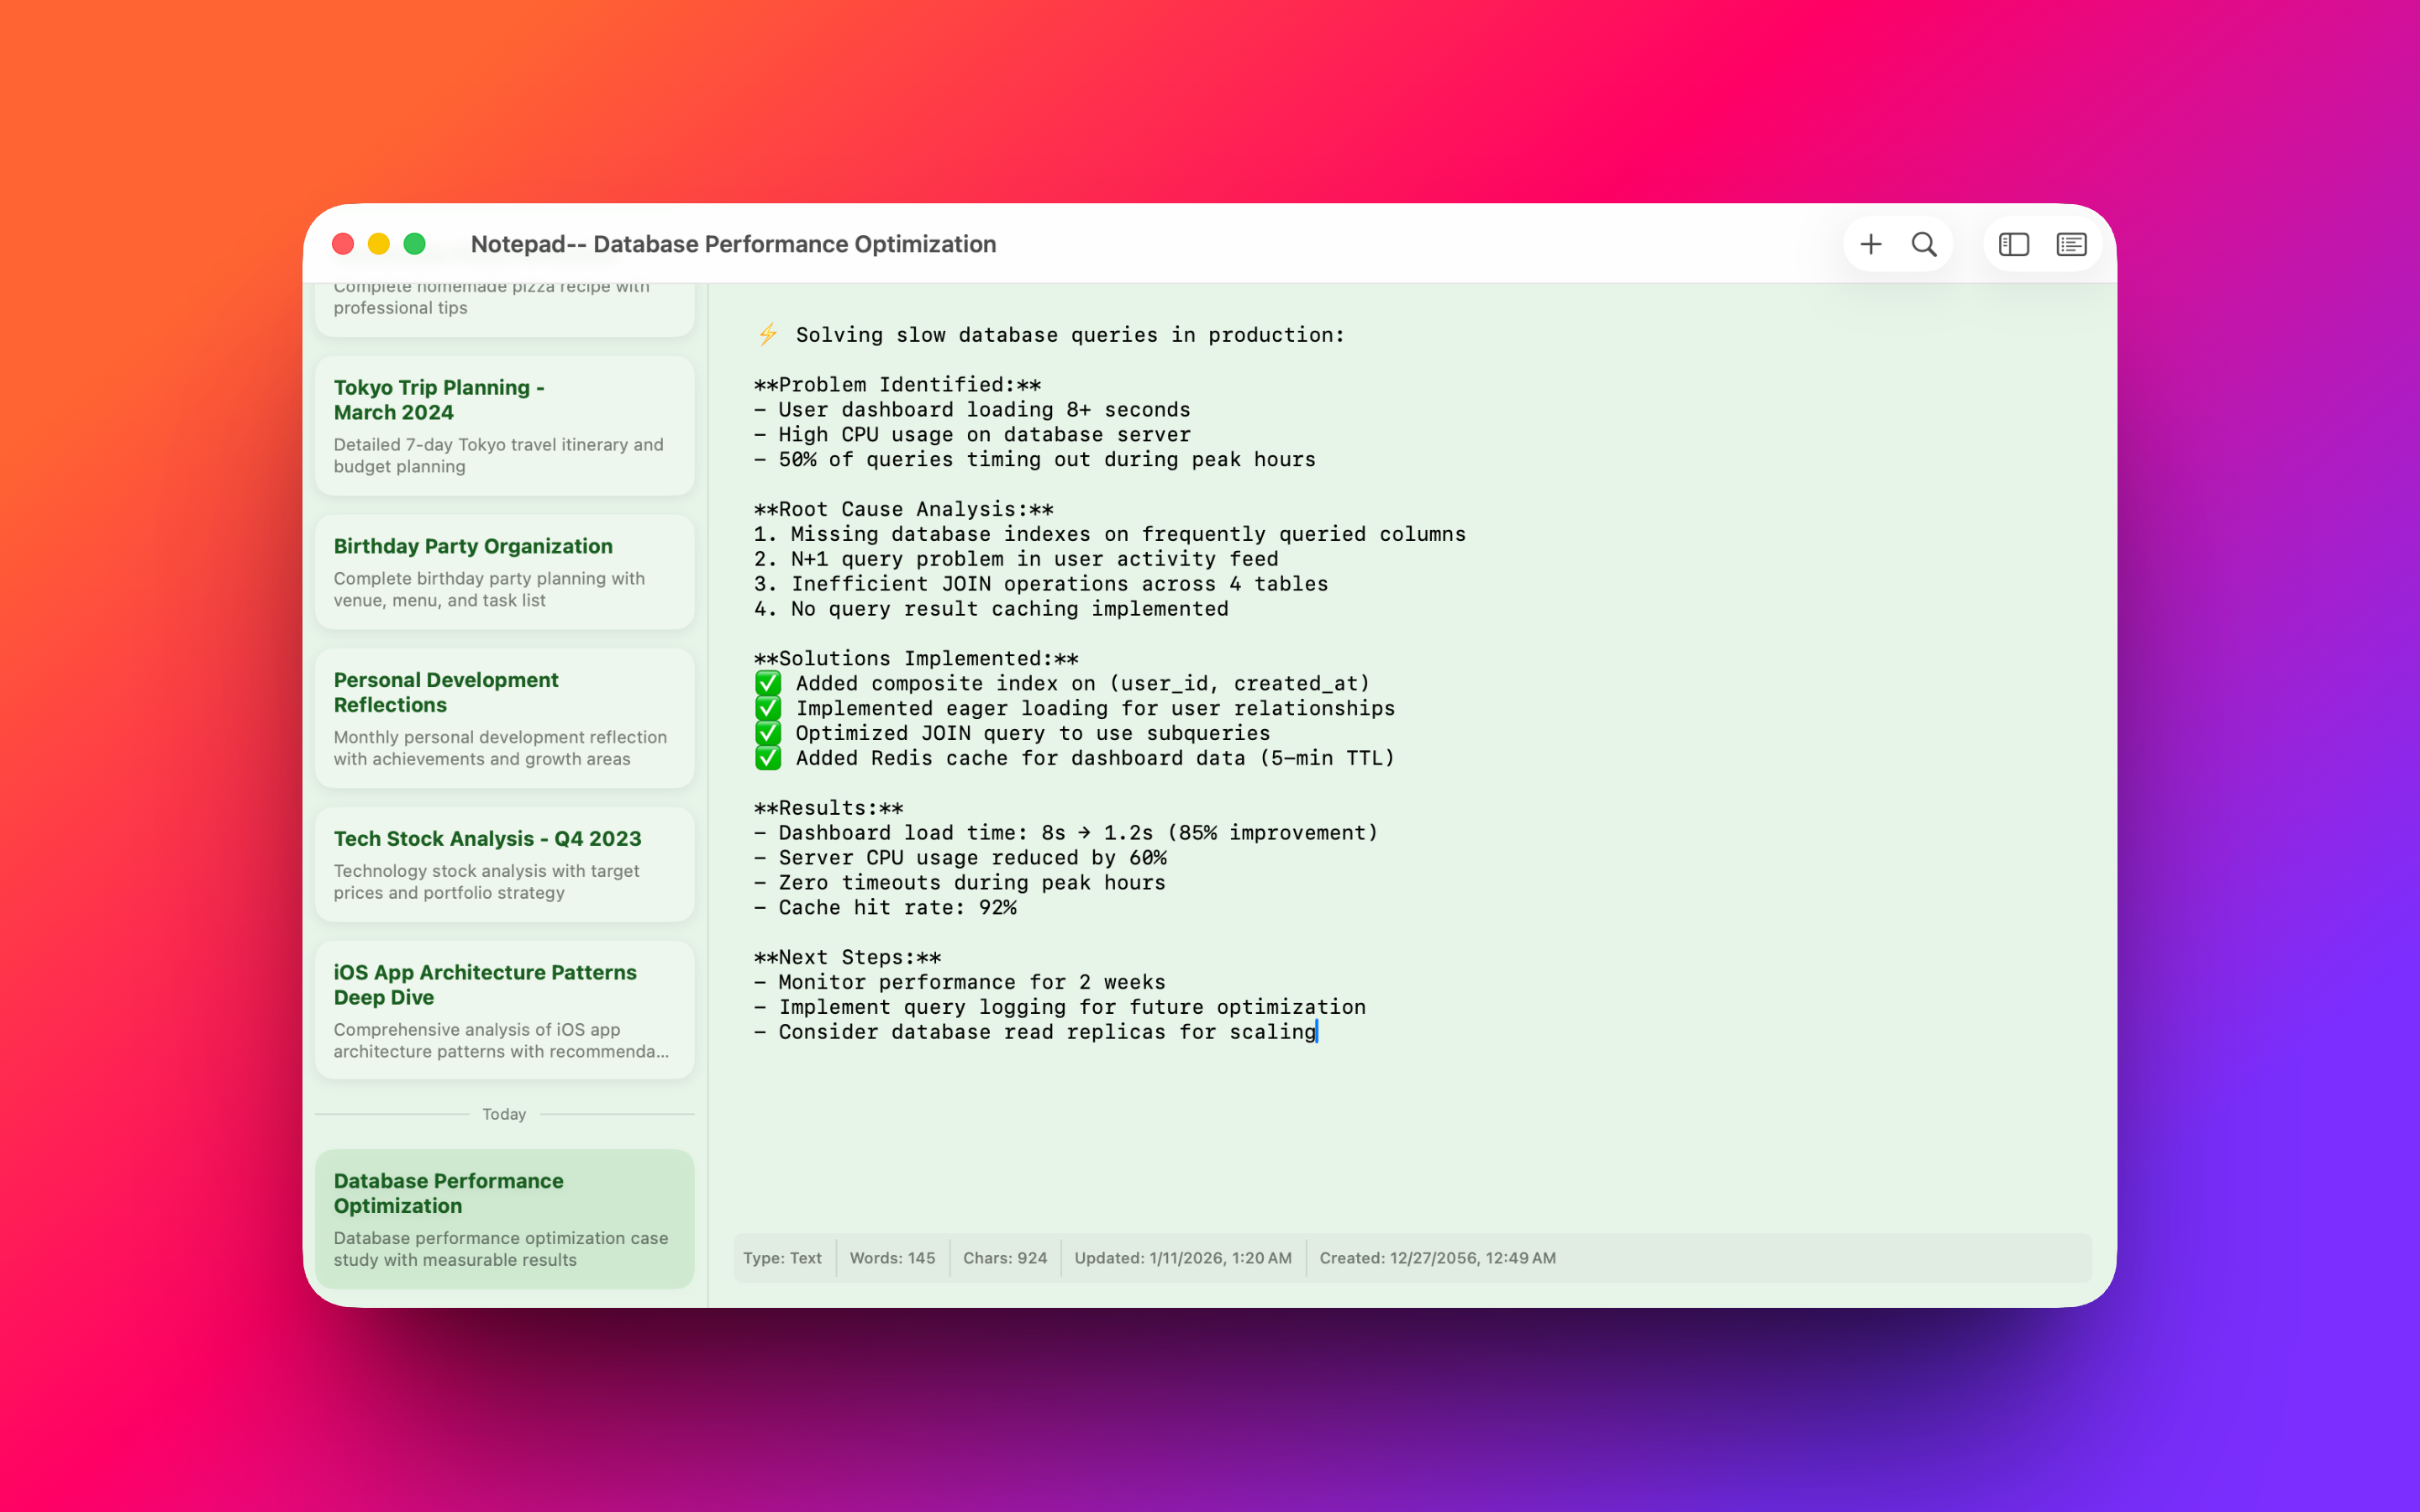Select the Database Performance Optimization note under Today
Screen dimensions: 2420x1512
[x=504, y=1219]
